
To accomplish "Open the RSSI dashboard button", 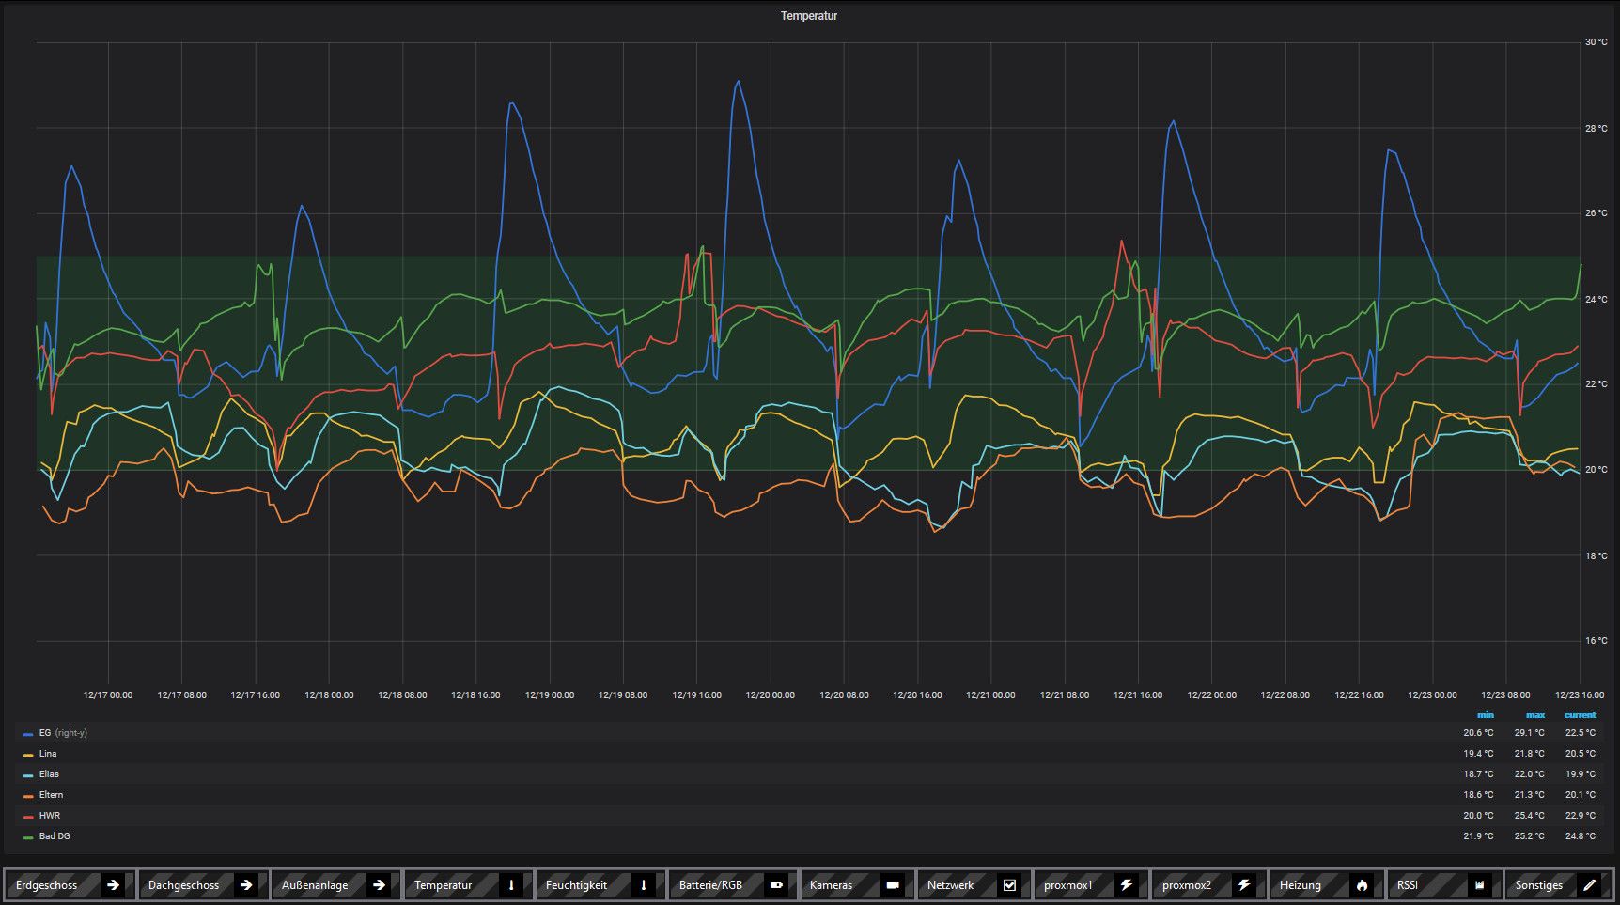I will 1442,885.
